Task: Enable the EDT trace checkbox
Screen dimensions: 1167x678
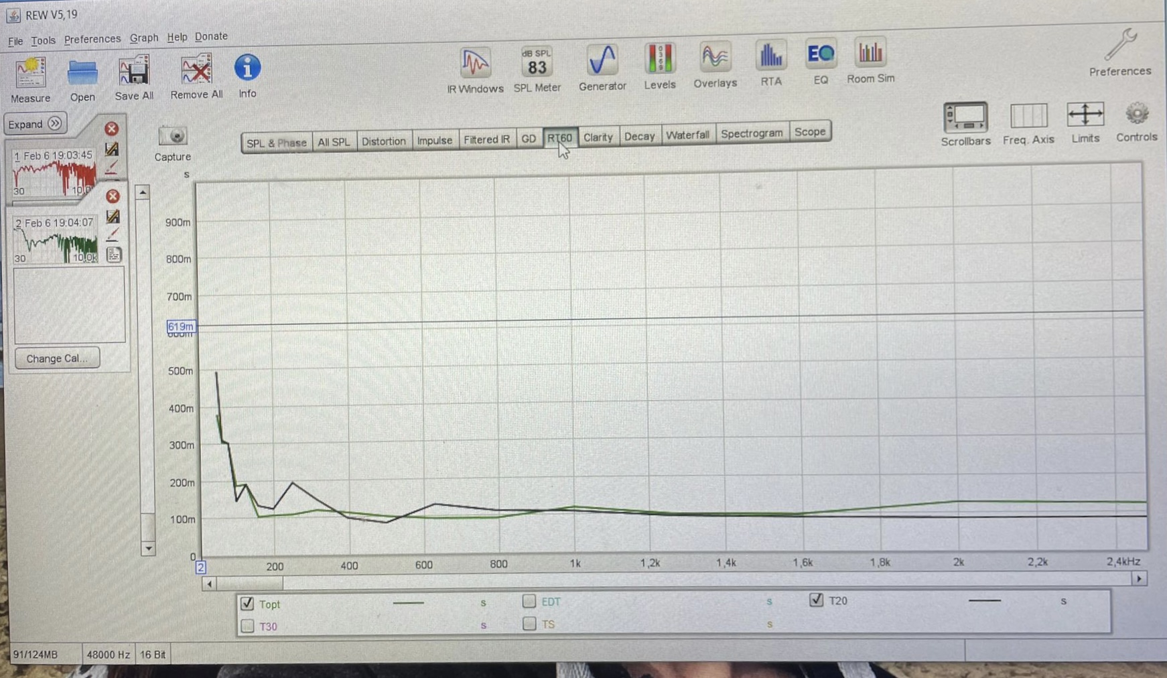Action: coord(529,601)
